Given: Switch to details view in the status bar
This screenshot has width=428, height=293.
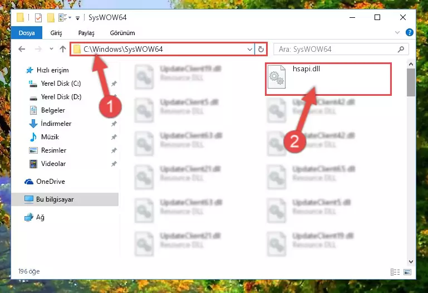Looking at the screenshot, I should (395, 272).
